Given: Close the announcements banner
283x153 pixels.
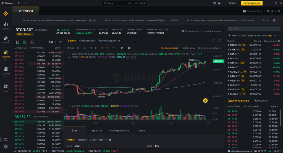Looking at the screenshot, I should point(274,20).
